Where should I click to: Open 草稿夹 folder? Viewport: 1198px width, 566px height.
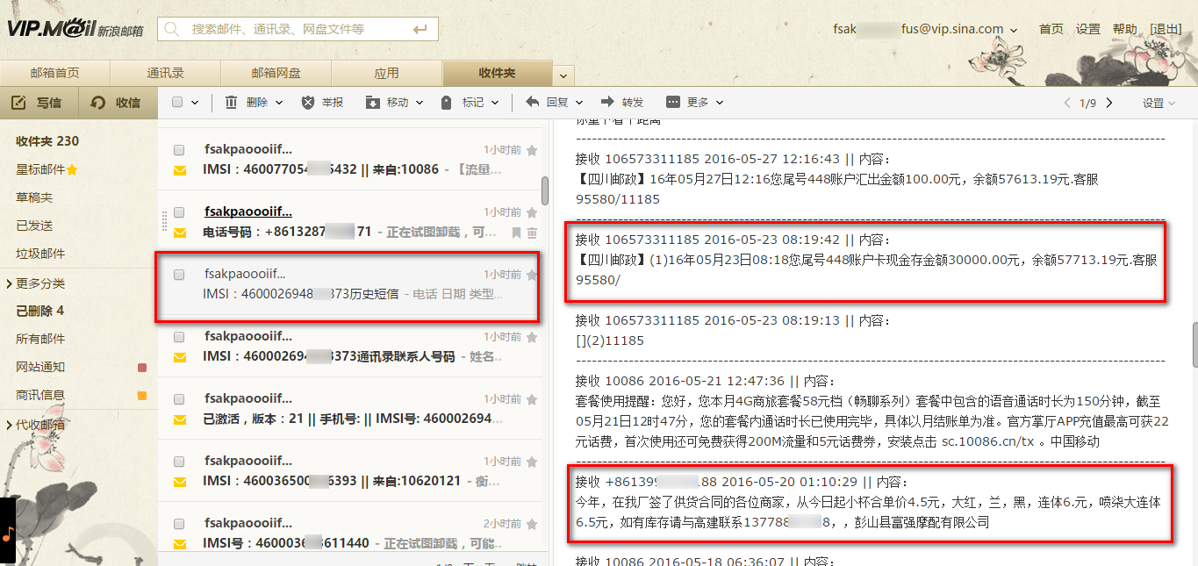click(34, 197)
